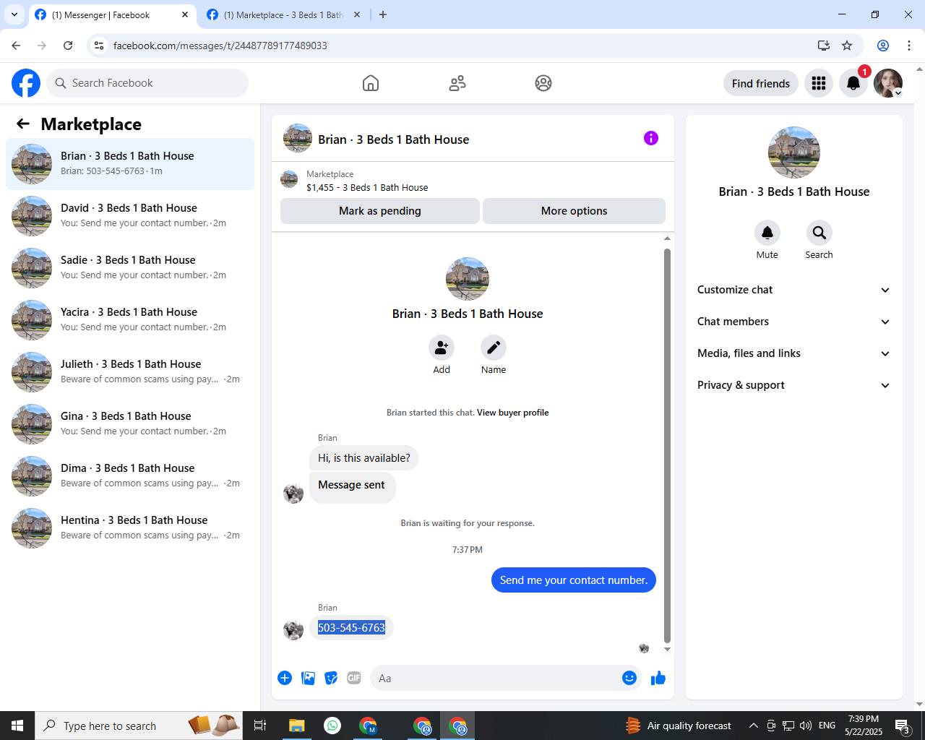
Task: Click the Find friends button
Action: coord(761,83)
